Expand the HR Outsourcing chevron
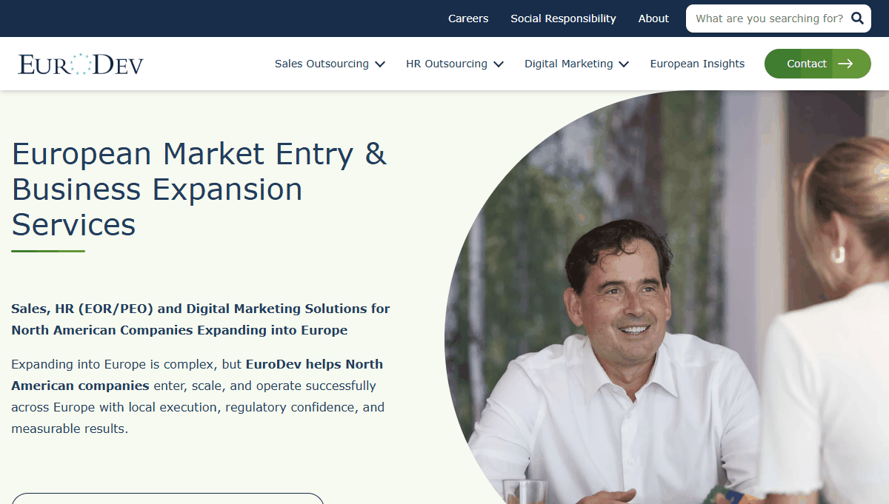 [499, 64]
